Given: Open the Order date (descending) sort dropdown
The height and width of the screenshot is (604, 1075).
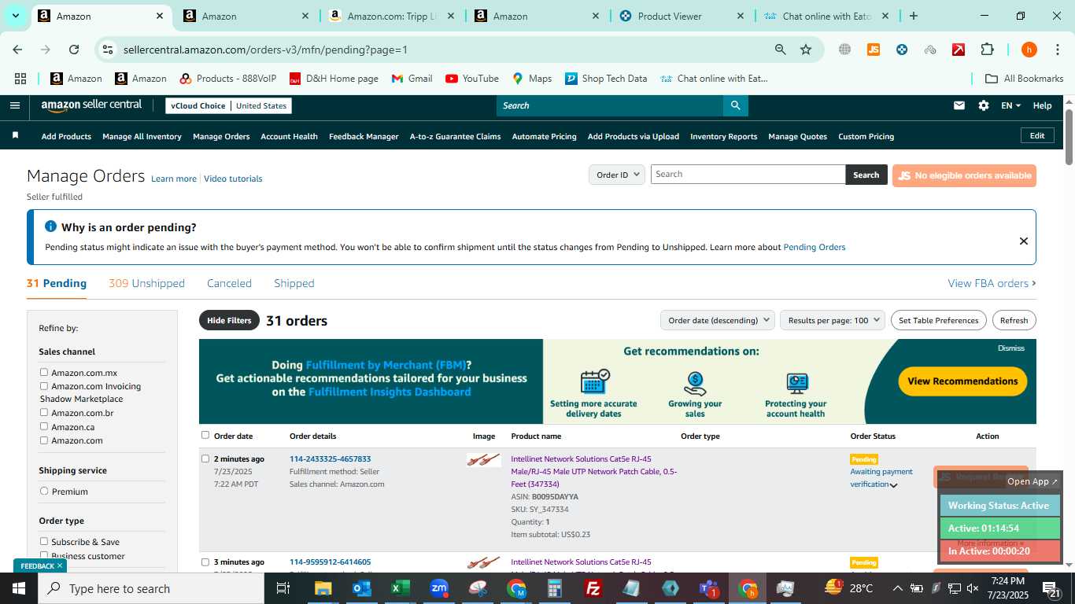Looking at the screenshot, I should tap(718, 320).
